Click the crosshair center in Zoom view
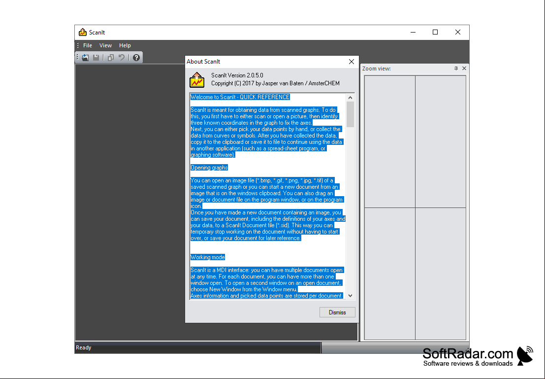Screen dimensions: 545x379 [415, 208]
